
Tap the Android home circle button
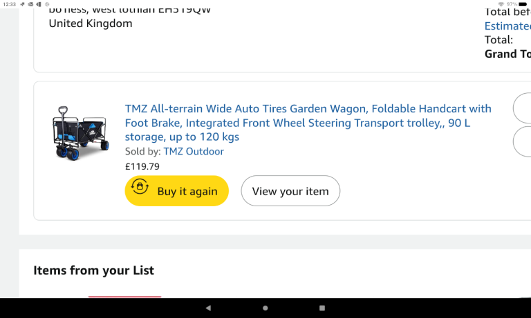(265, 308)
